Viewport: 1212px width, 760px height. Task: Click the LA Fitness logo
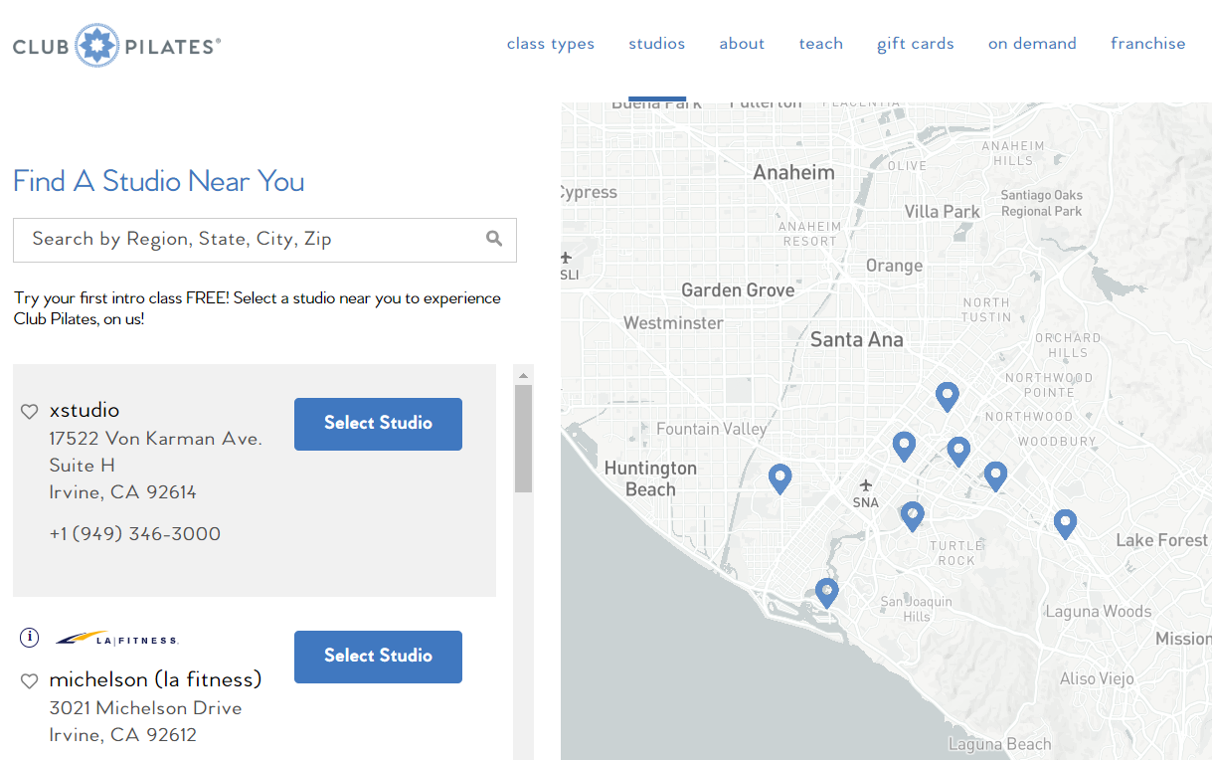(116, 639)
